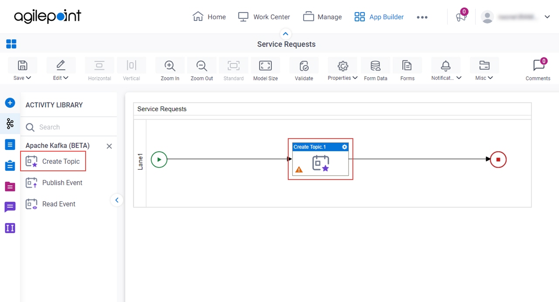Click the Edit pencil icon
559x302 pixels.
pyautogui.click(x=61, y=65)
